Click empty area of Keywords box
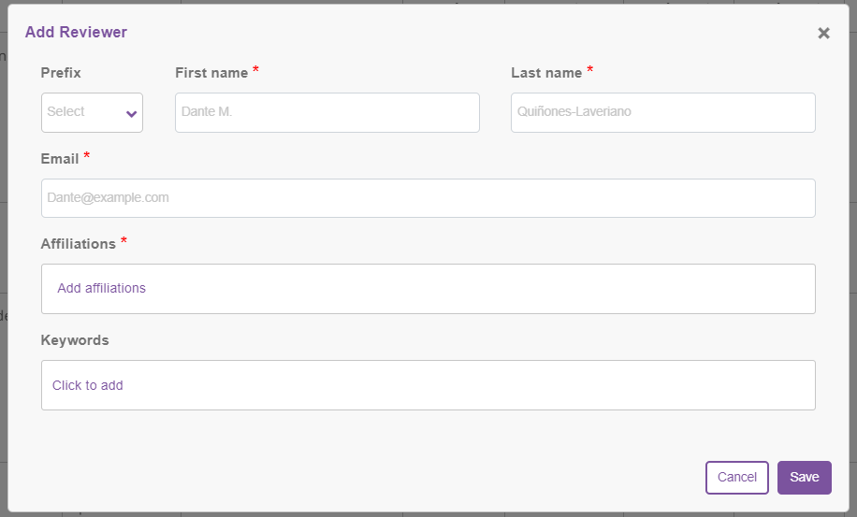This screenshot has height=517, width=857. (x=470, y=385)
